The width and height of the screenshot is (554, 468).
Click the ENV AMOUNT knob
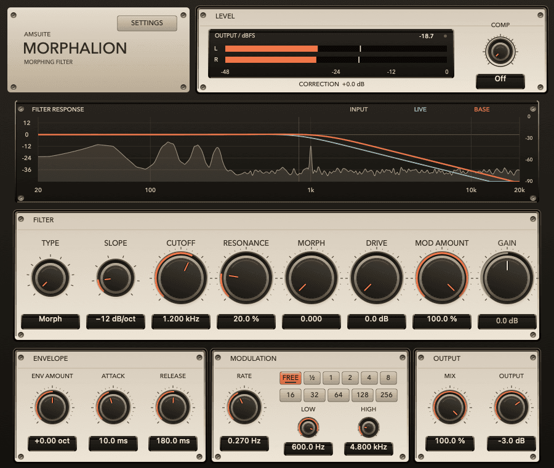52,407
